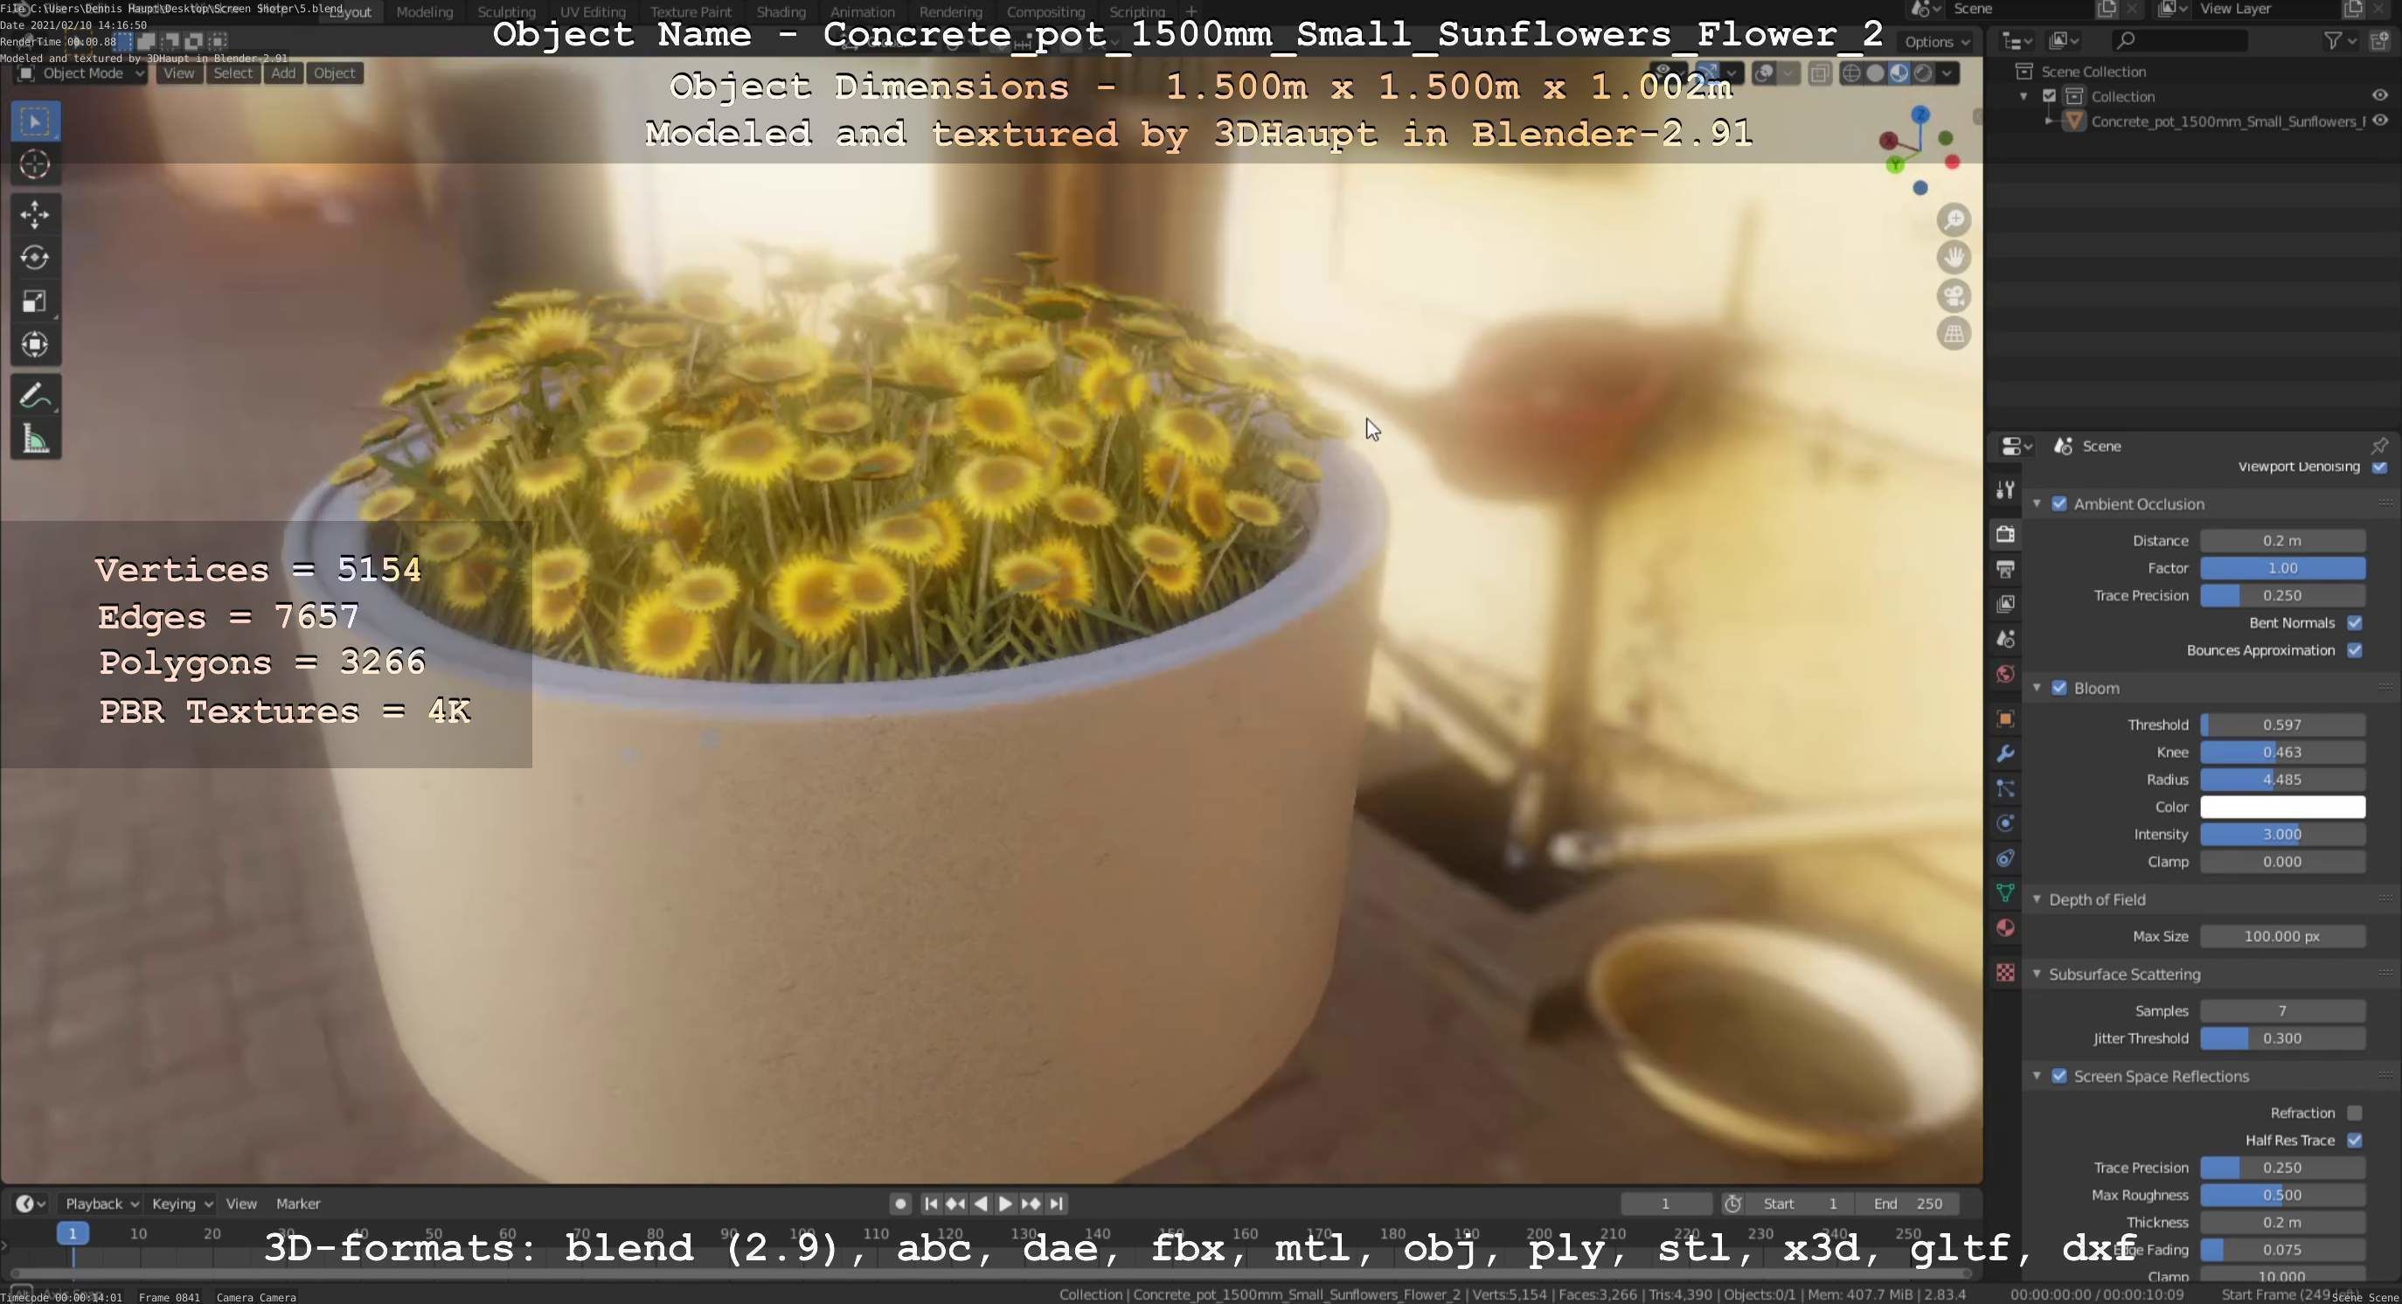Toggle the camera view icon
The height and width of the screenshot is (1304, 2402).
(1954, 295)
